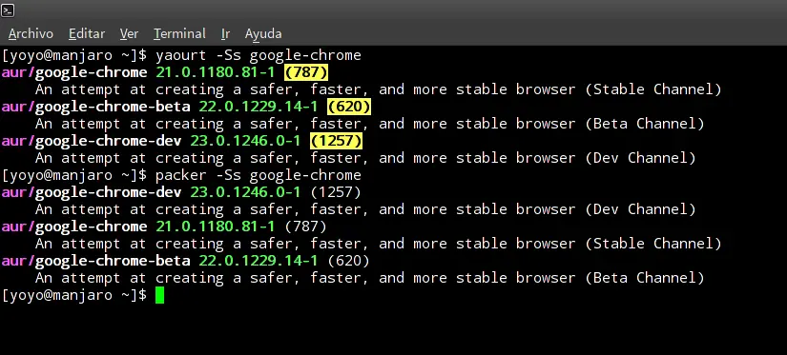The height and width of the screenshot is (355, 787).
Task: Click 'aur/google-chrome-dev' in packer output
Action: coord(92,192)
